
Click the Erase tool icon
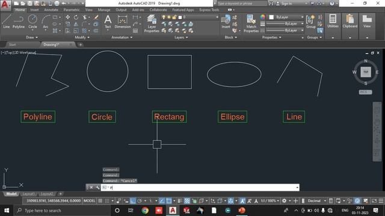click(x=96, y=17)
